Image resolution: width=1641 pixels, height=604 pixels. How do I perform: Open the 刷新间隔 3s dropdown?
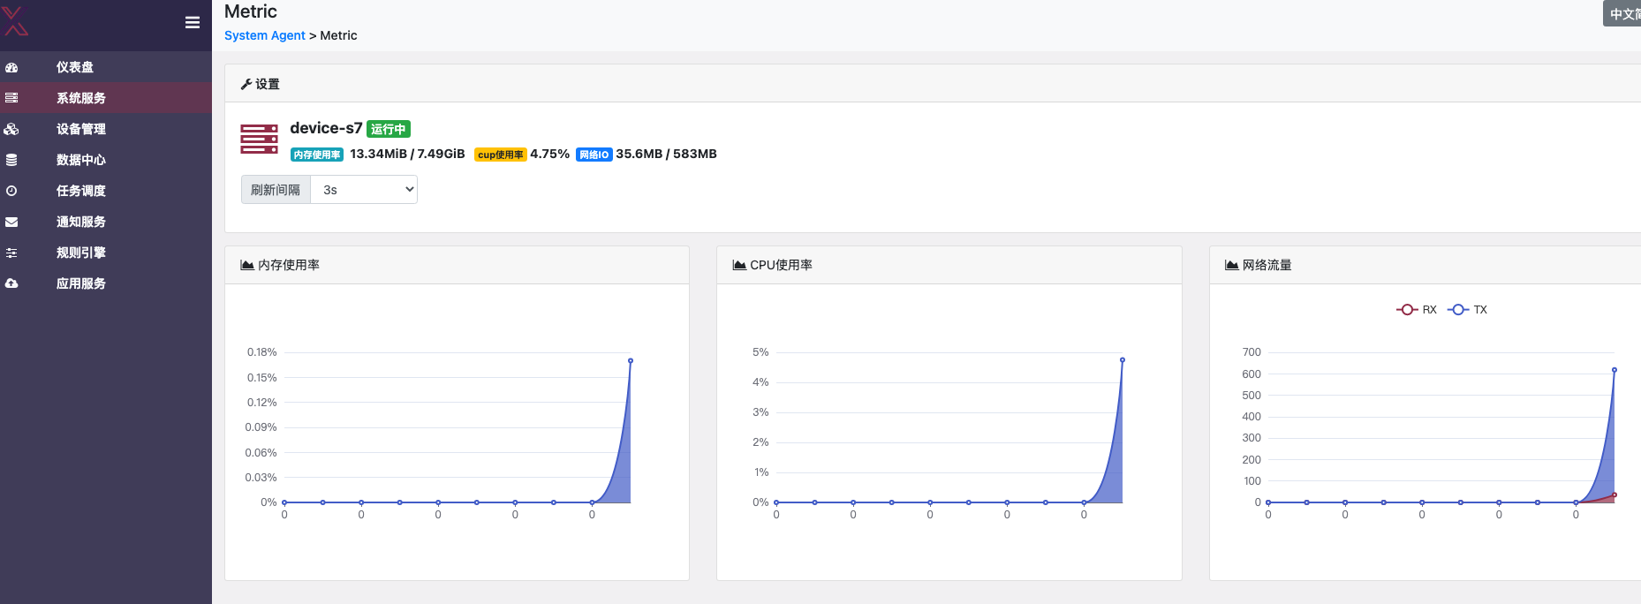pyautogui.click(x=364, y=190)
